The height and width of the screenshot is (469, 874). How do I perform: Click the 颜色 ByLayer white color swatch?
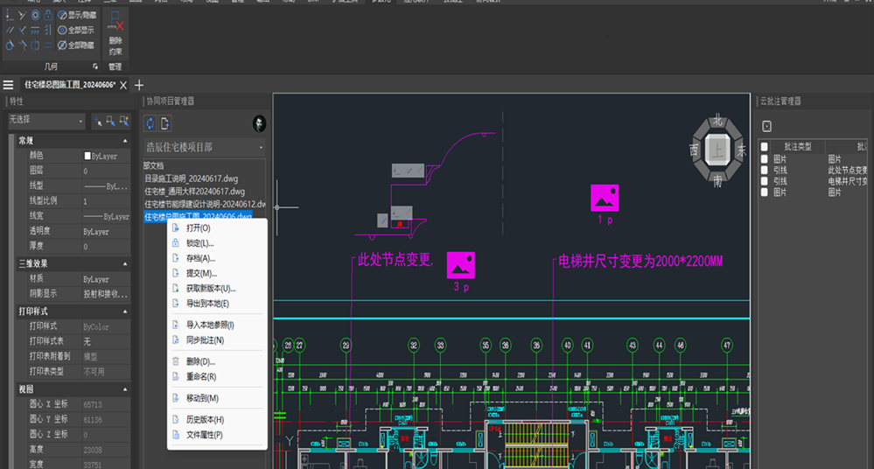87,156
